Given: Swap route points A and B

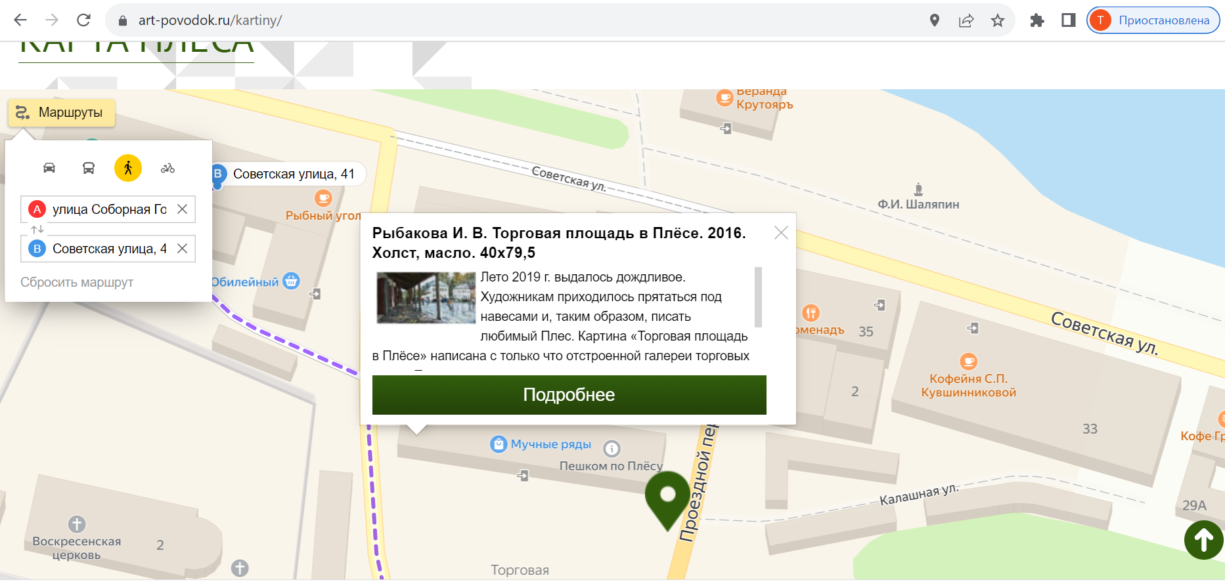Looking at the screenshot, I should point(37,230).
